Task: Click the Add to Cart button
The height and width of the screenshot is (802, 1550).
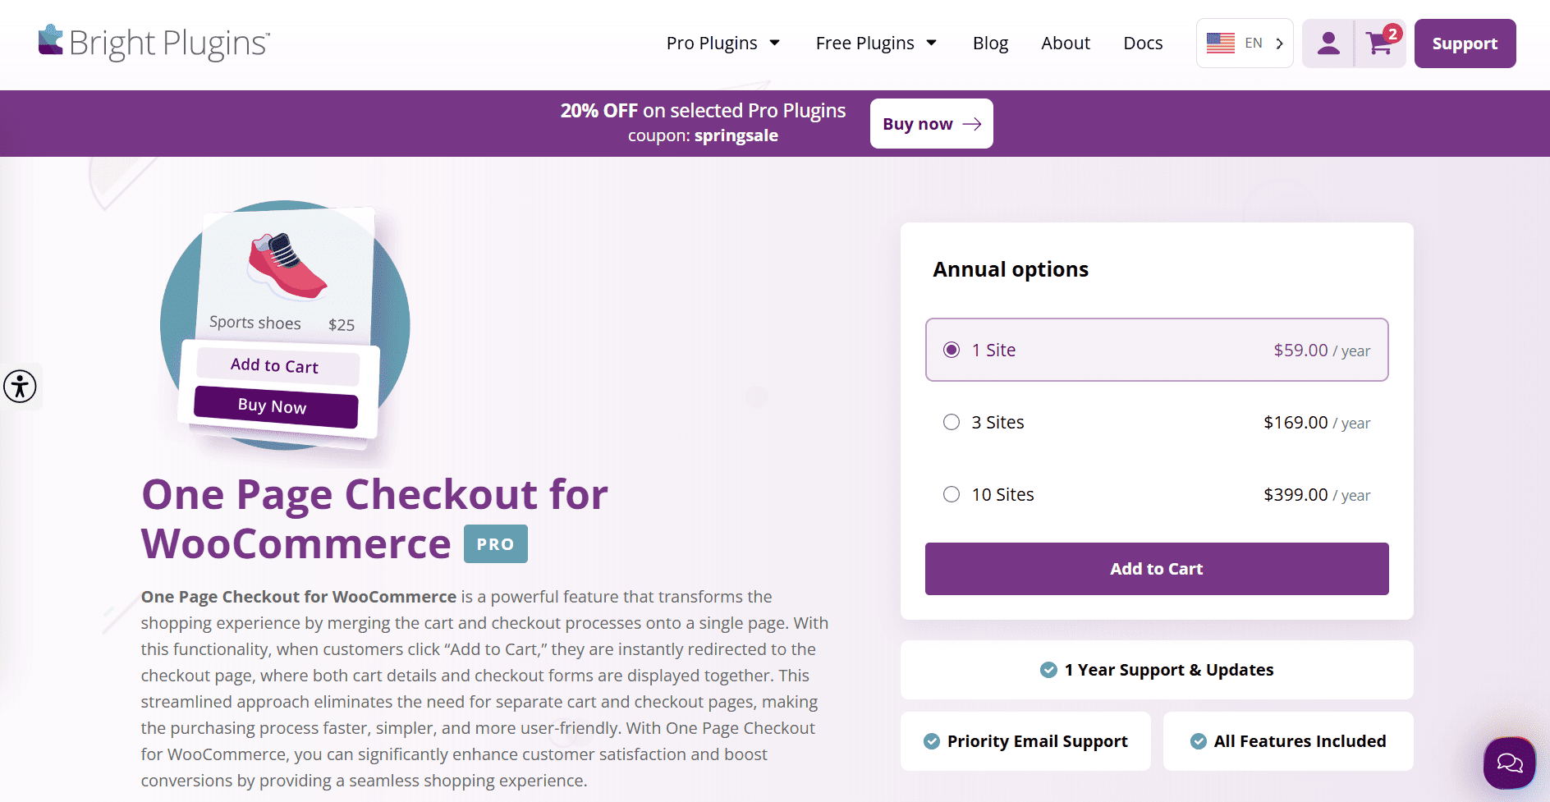Action: pyautogui.click(x=1156, y=568)
